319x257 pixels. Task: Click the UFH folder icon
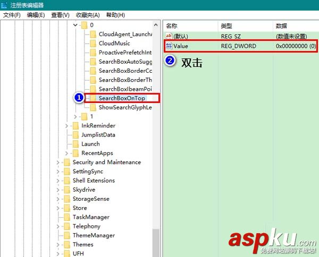(67, 253)
